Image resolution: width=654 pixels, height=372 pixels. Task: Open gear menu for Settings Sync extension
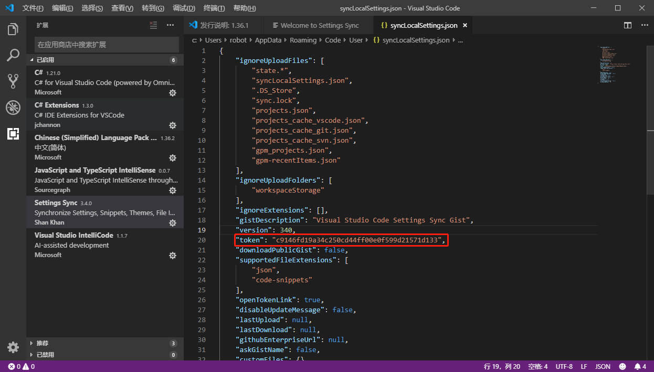point(172,223)
